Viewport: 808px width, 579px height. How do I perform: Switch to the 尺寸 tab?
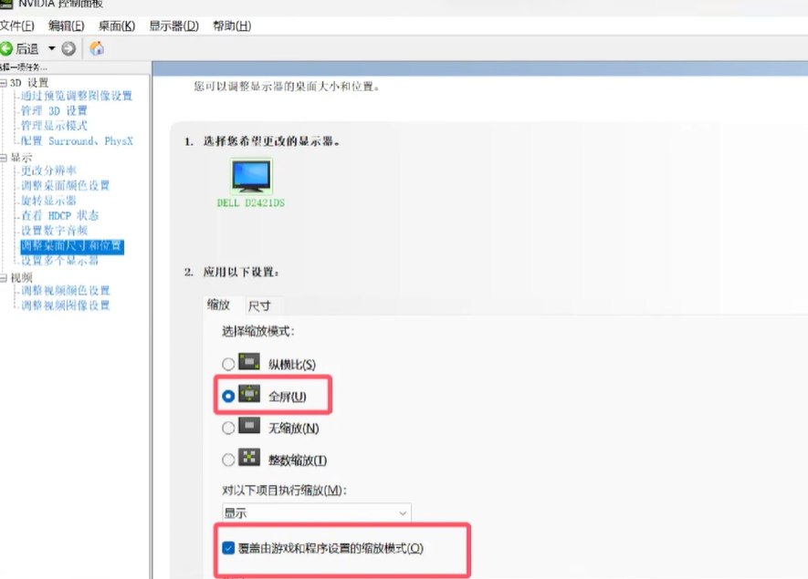coord(259,306)
